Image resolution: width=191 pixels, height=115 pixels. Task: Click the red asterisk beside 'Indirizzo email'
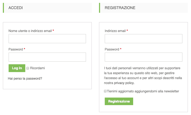(x=127, y=31)
